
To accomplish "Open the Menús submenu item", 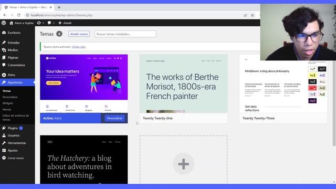I will coord(7,110).
